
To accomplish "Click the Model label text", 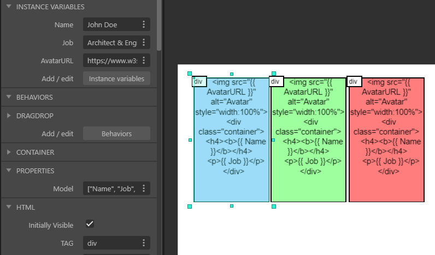I will point(63,189).
